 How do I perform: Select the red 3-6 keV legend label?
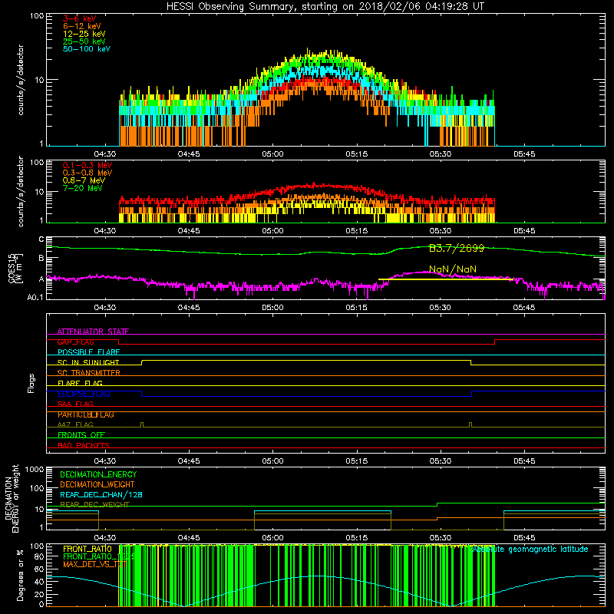(x=80, y=18)
